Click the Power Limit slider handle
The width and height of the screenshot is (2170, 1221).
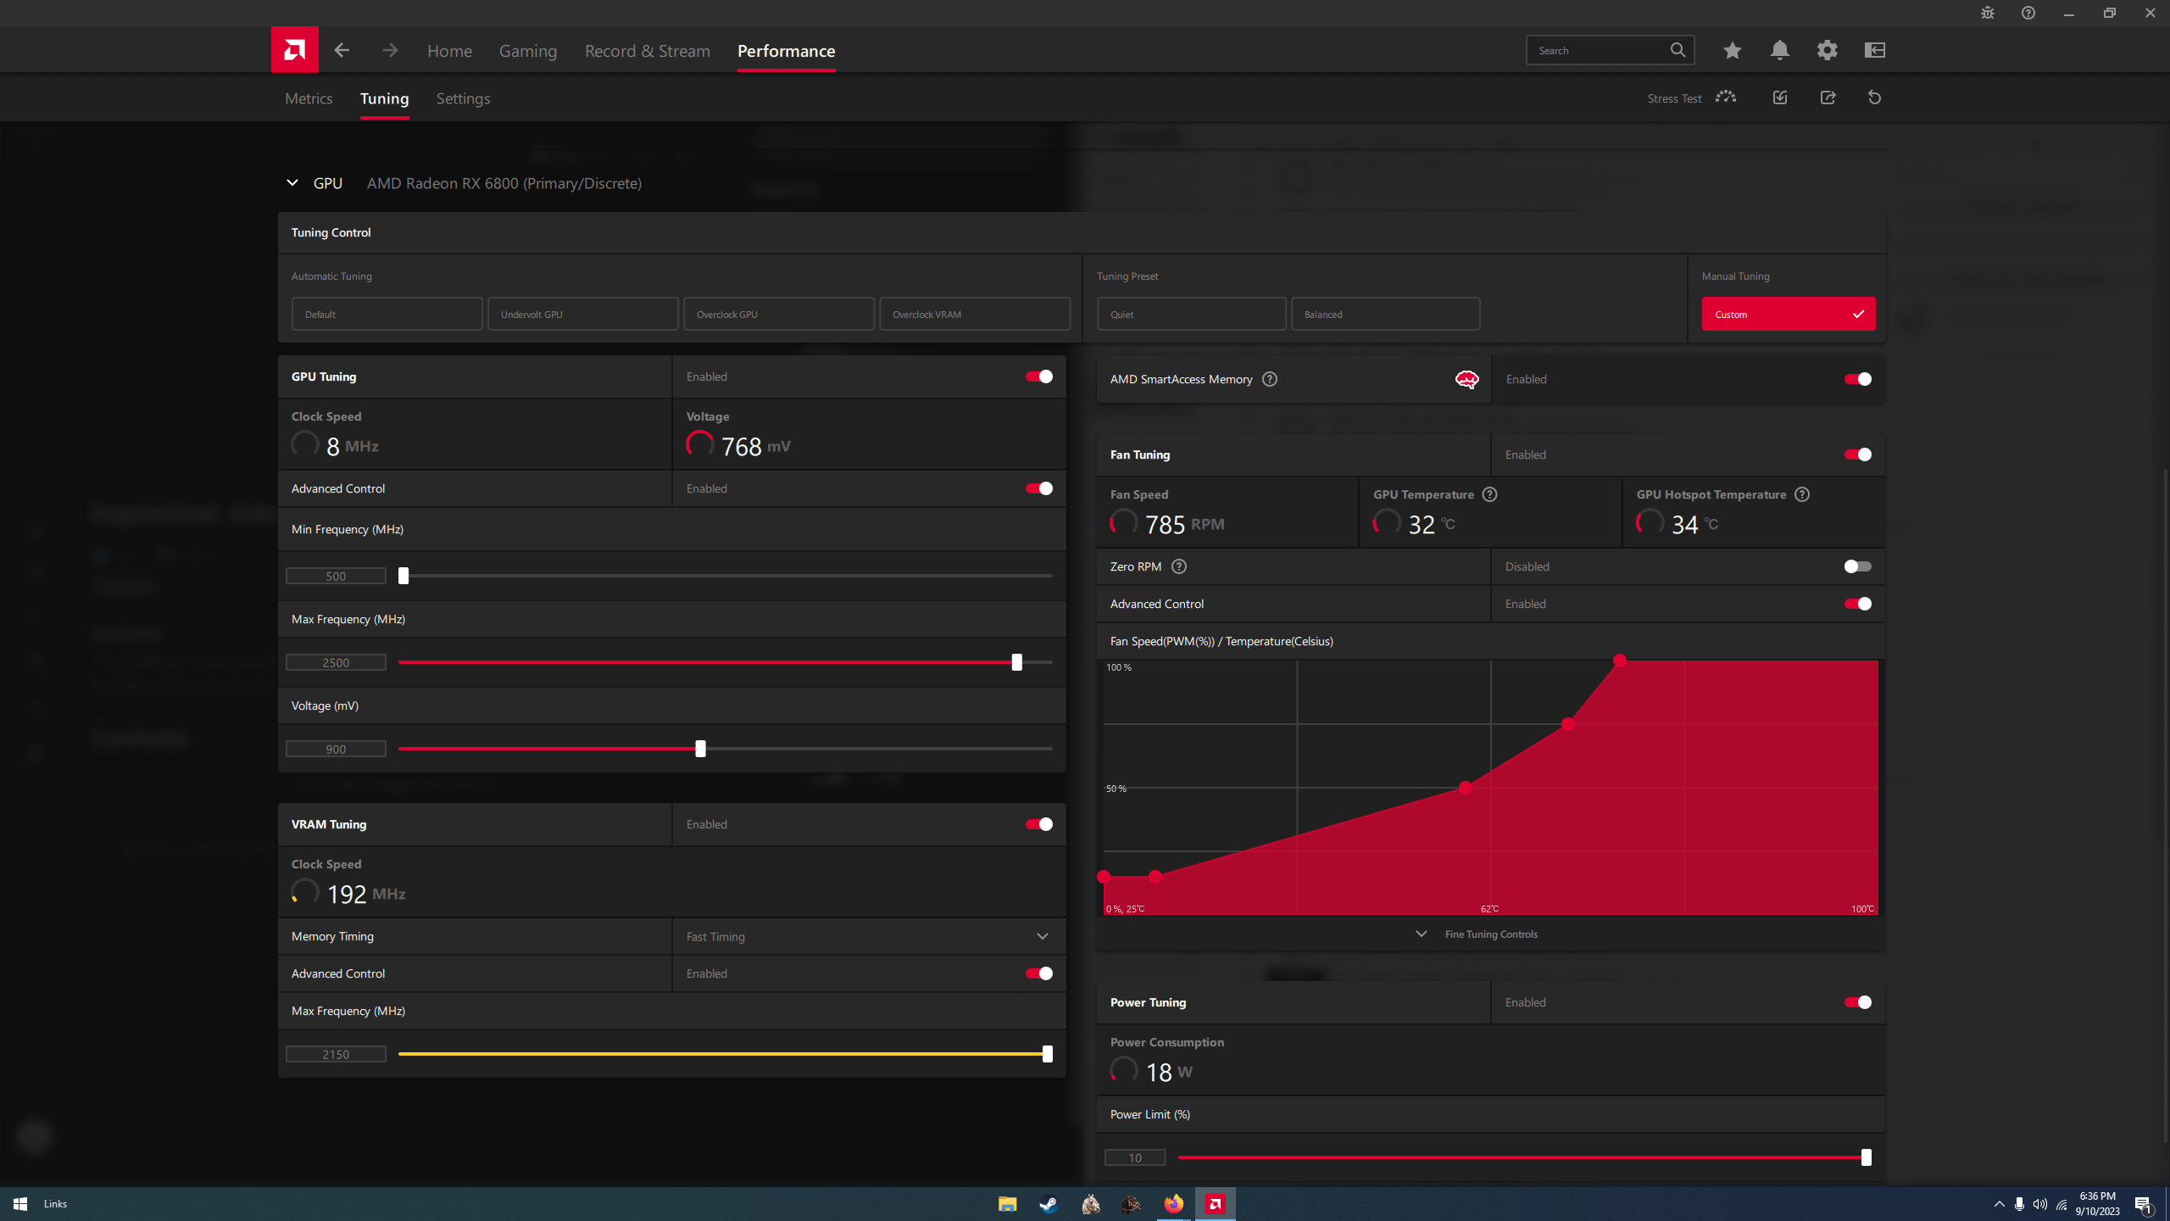click(1866, 1157)
